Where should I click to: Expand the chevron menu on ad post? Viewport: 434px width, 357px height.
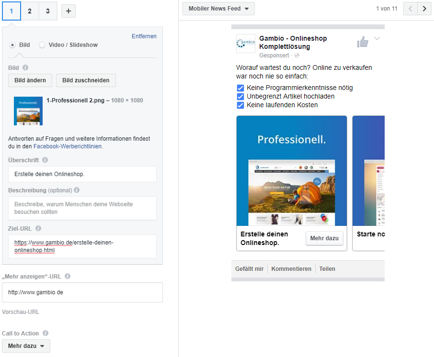[x=377, y=39]
